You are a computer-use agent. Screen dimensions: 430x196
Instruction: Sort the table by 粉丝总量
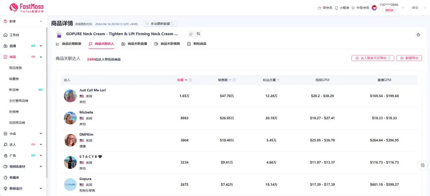click(x=271, y=80)
